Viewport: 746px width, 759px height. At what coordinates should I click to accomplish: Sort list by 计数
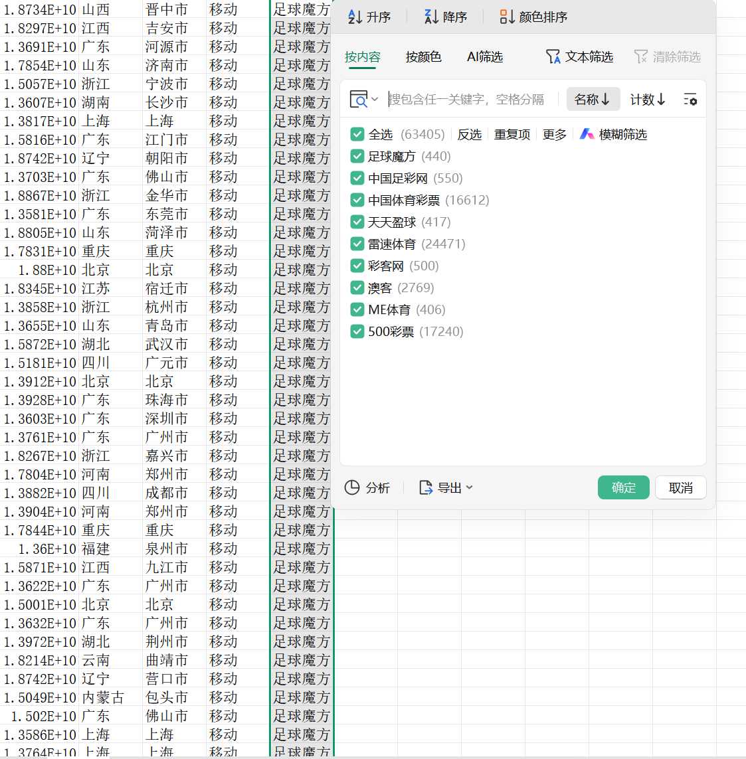[648, 99]
